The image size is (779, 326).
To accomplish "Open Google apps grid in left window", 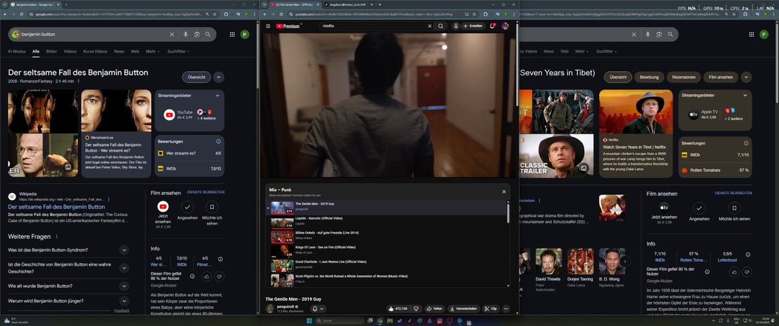I will click(232, 34).
